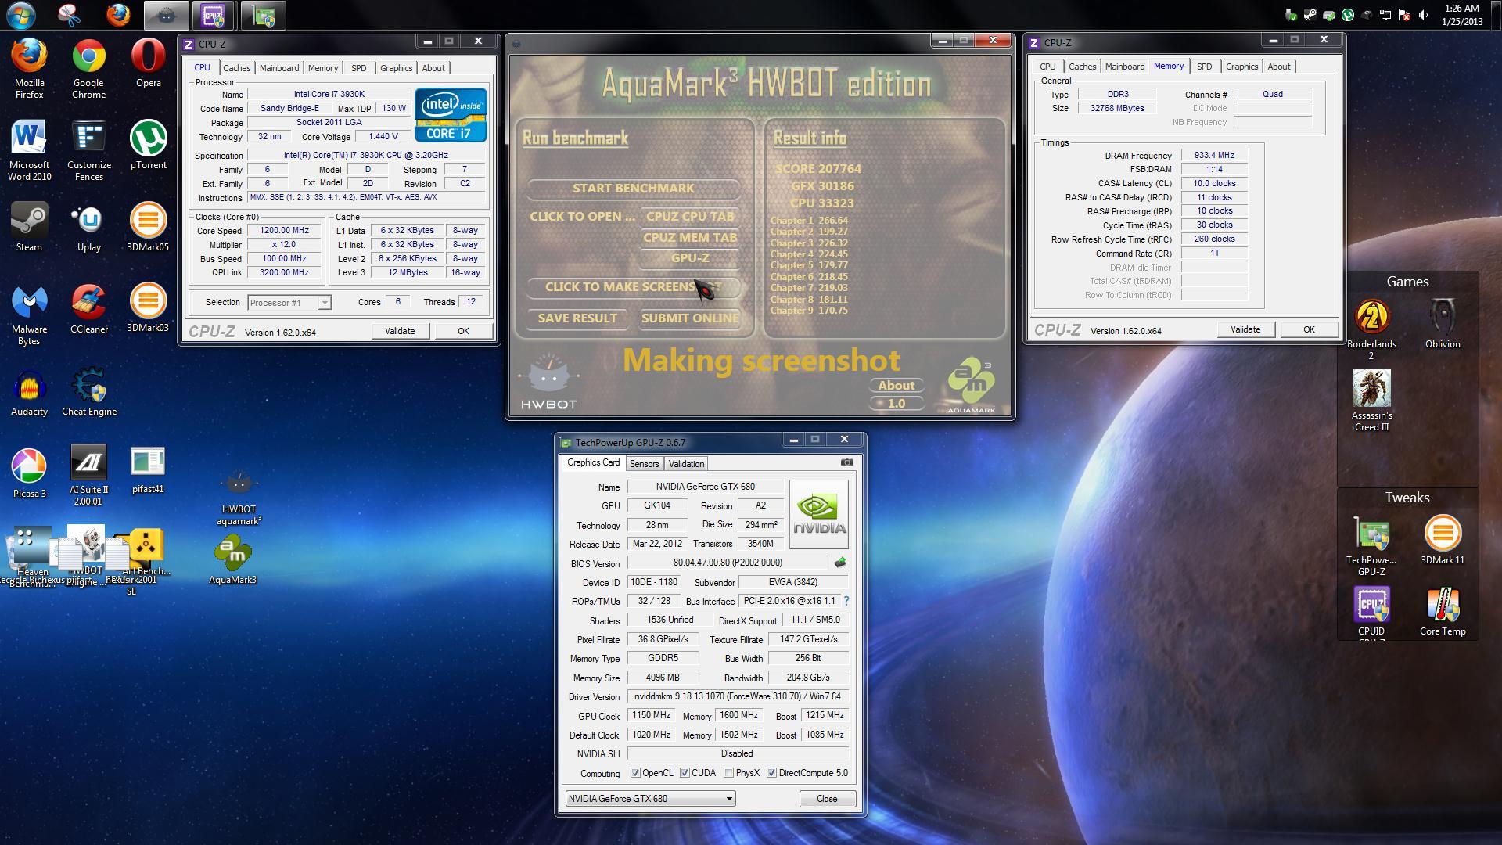
Task: Open 3DMark 11 in Tweaks fence
Action: point(1443,540)
